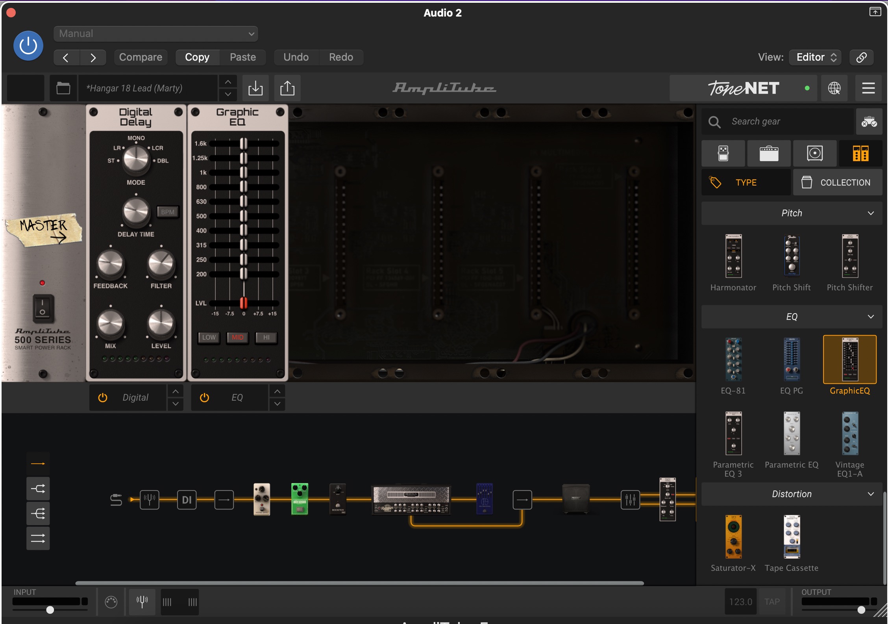Click the 123.0 tempo value field
The width and height of the screenshot is (888, 624).
coord(740,602)
